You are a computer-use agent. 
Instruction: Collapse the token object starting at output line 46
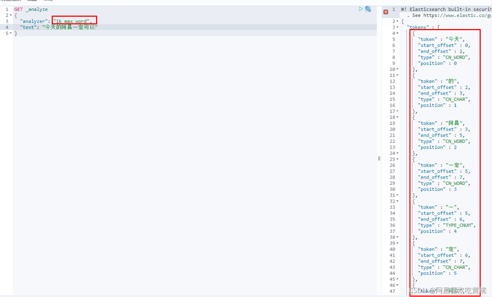tap(397, 285)
